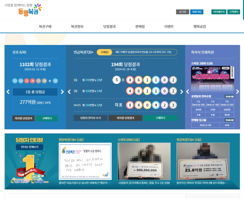Open 마이페이지
This screenshot has width=244, height=199.
pyautogui.click(x=219, y=12)
